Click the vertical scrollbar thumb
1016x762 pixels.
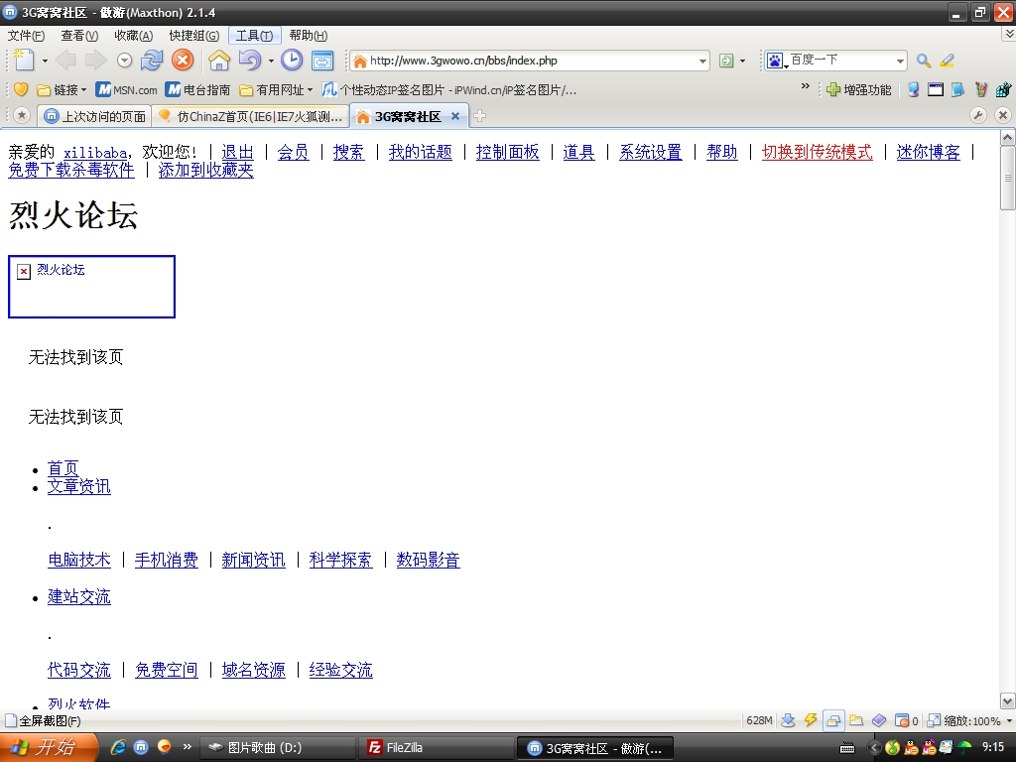tap(1008, 179)
